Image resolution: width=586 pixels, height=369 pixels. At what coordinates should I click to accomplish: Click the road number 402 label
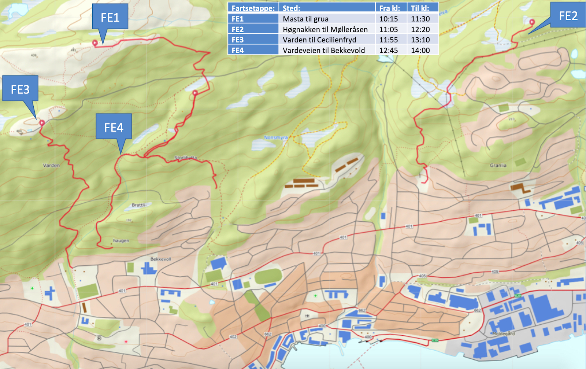tap(233, 336)
